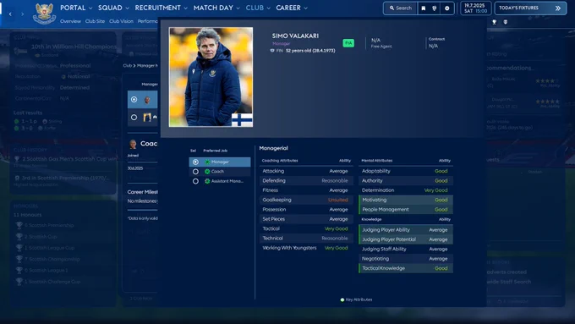Click the shield icon beside the bookmark
Screen dimensions: 575x324
click(435, 8)
